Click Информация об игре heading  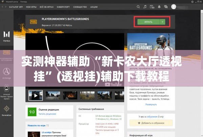click(x=141, y=135)
